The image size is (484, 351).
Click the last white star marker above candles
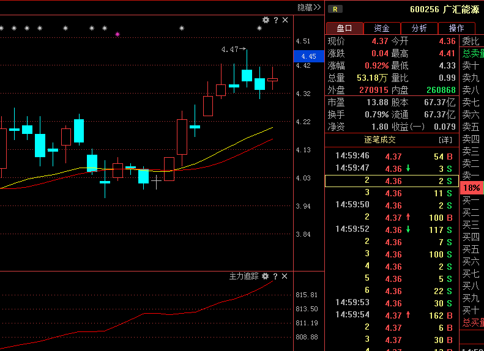click(x=259, y=28)
